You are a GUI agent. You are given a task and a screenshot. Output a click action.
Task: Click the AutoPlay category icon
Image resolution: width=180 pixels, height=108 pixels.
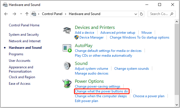(67, 48)
